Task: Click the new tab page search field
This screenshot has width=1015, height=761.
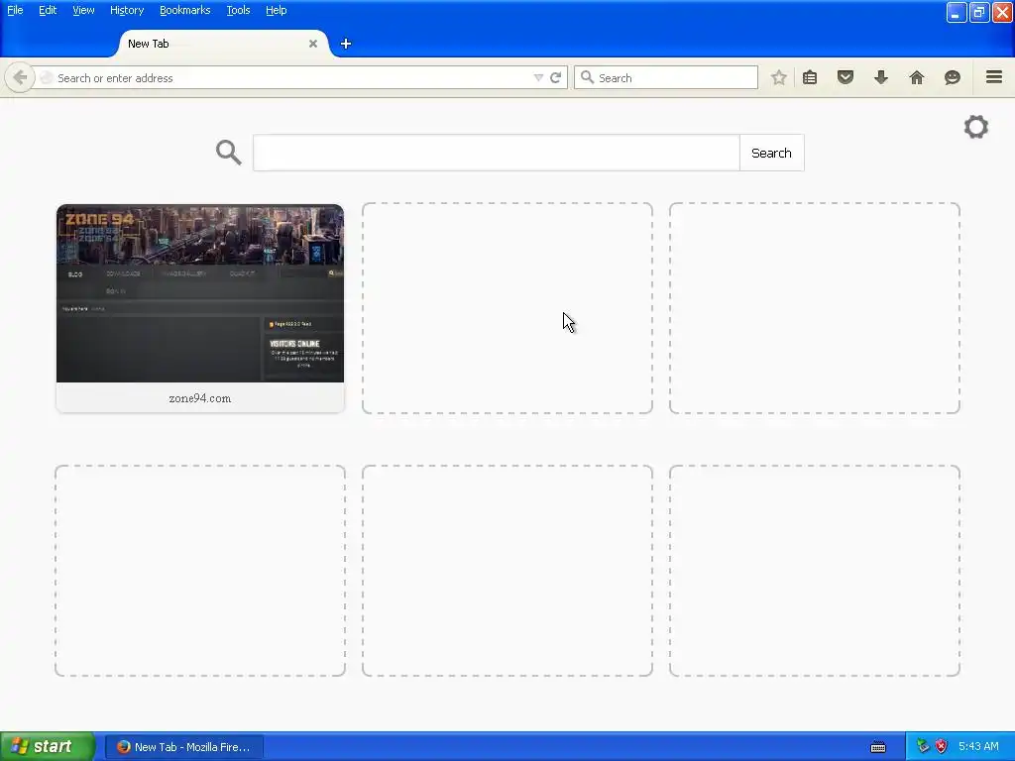Action: point(496,153)
